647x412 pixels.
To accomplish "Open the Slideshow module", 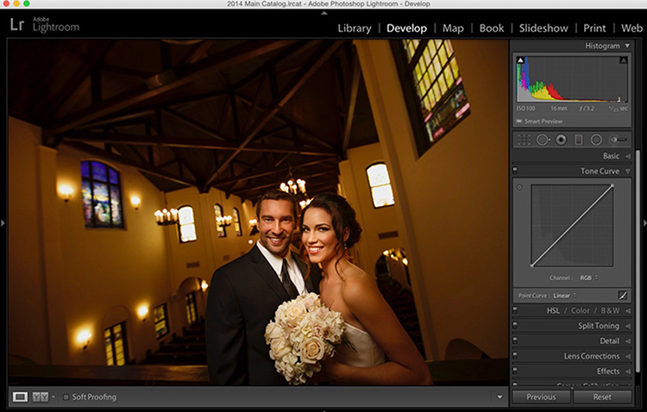I will (543, 28).
